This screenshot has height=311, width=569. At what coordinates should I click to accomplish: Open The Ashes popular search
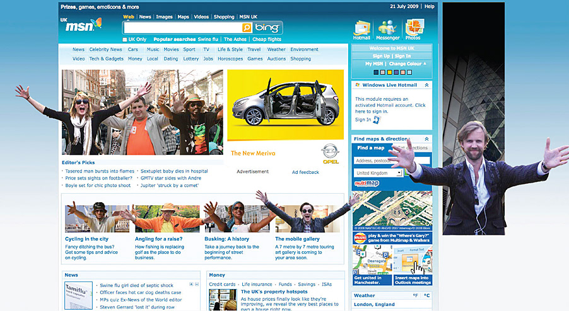point(235,39)
